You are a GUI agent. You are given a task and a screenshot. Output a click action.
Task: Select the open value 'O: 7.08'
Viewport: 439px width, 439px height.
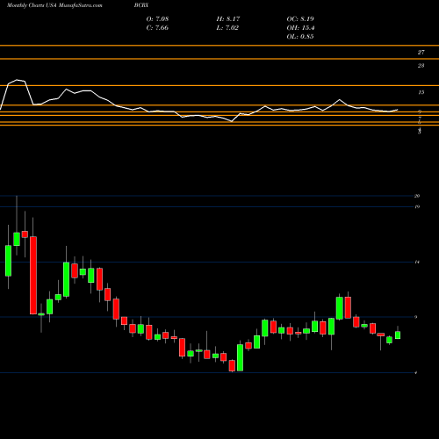[157, 19]
